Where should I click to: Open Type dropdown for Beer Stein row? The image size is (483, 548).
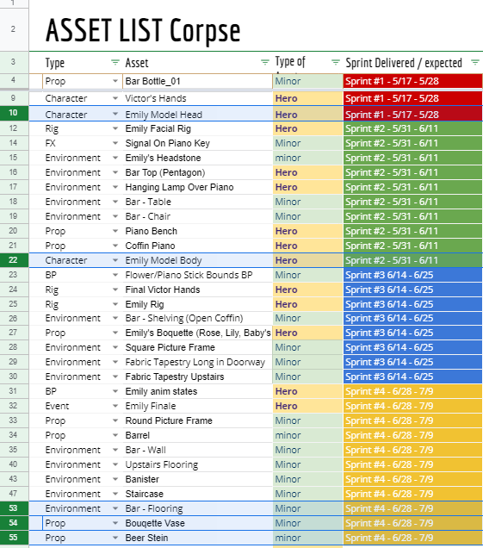click(115, 538)
